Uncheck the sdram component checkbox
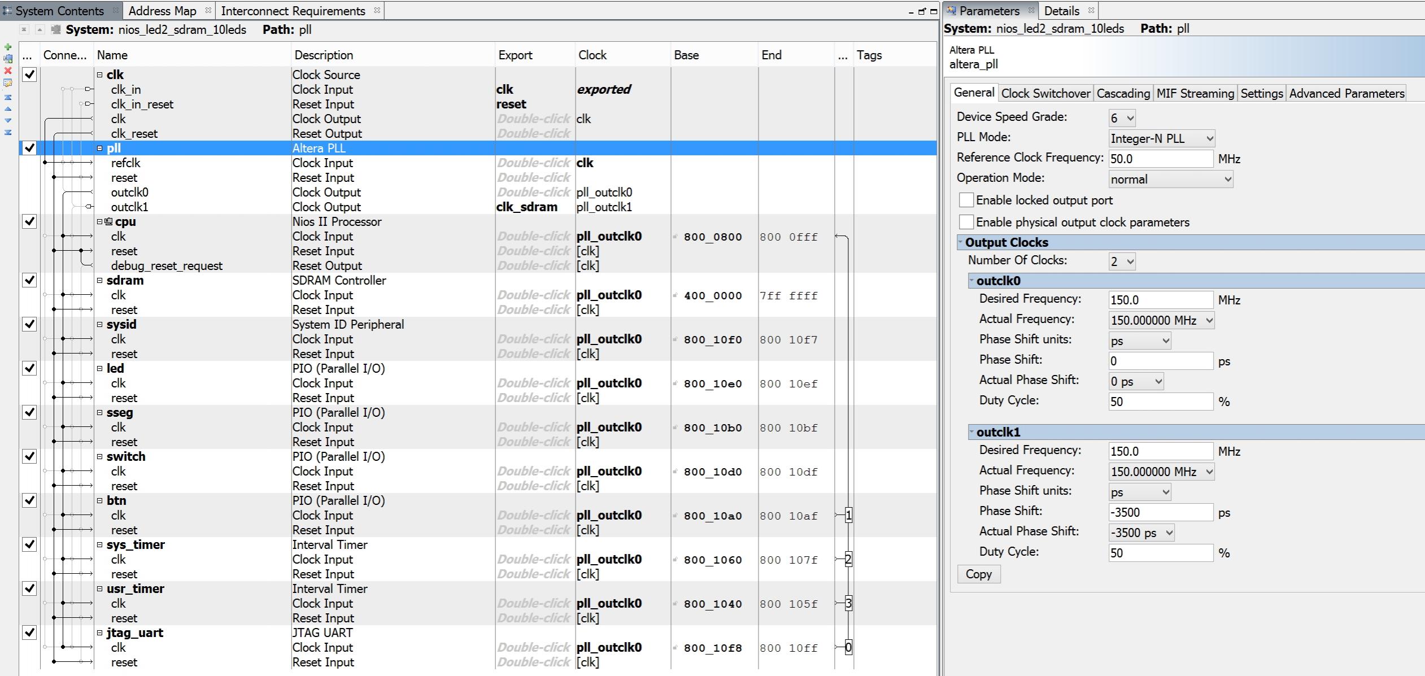1425x676 pixels. point(29,281)
